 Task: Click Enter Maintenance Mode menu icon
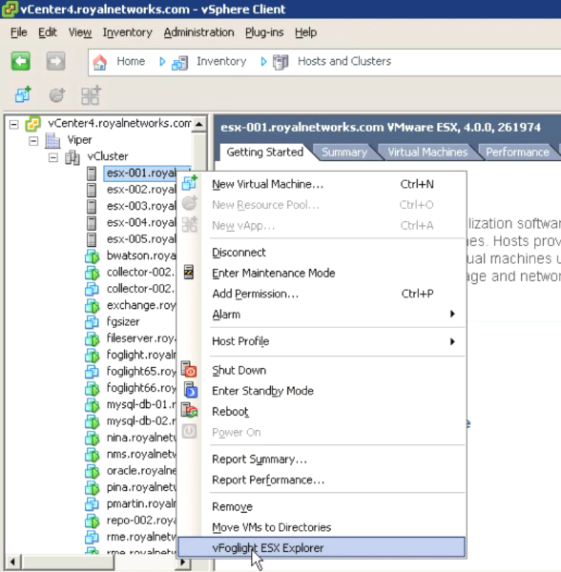(189, 272)
